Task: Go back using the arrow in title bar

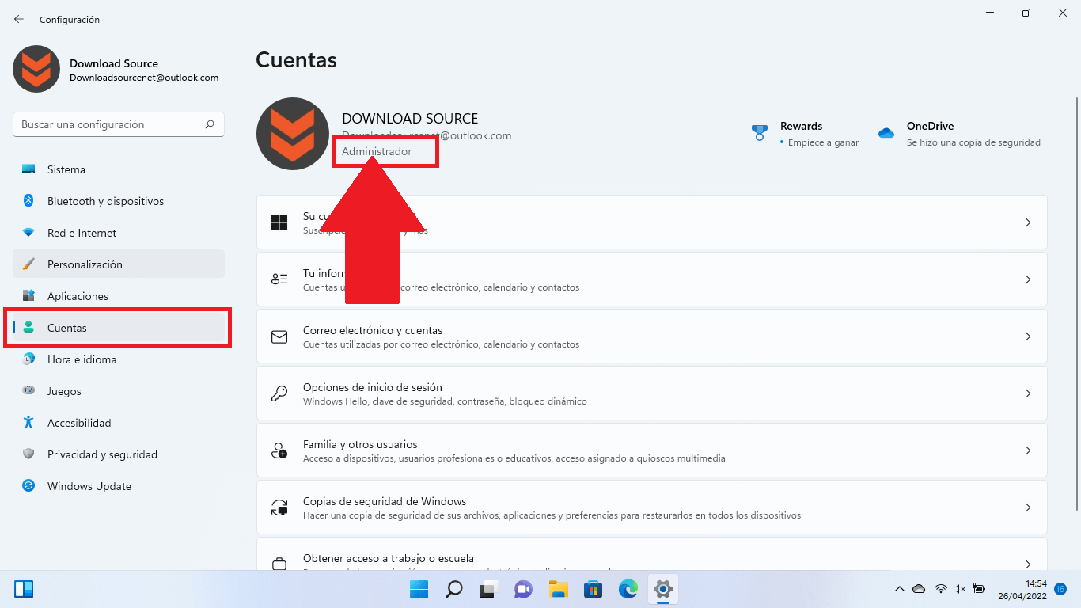Action: click(x=19, y=19)
